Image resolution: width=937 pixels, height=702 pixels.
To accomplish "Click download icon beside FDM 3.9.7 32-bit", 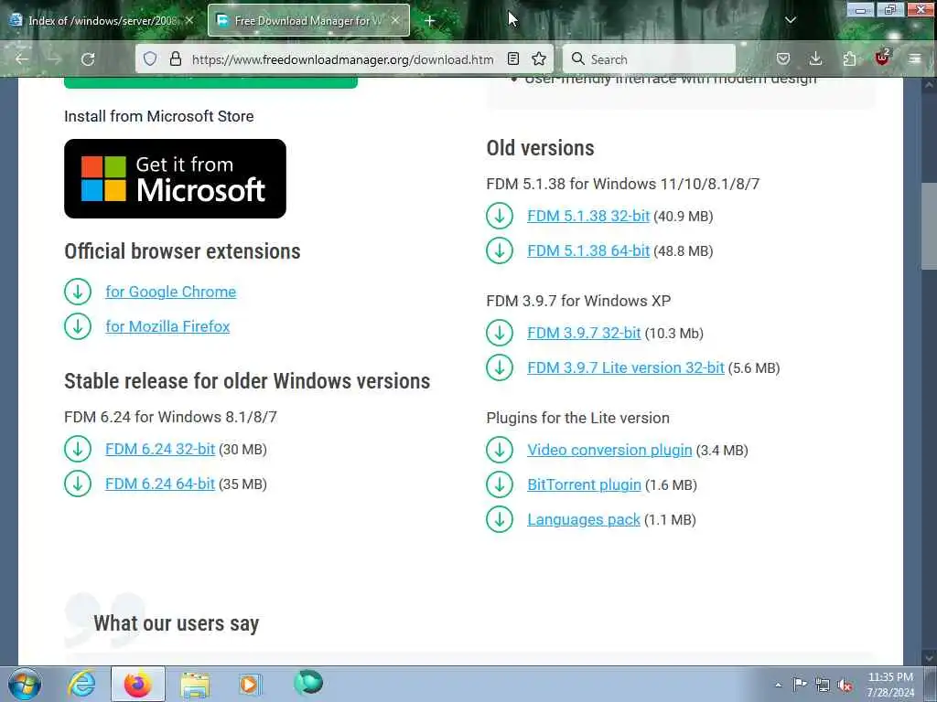I will (x=500, y=333).
